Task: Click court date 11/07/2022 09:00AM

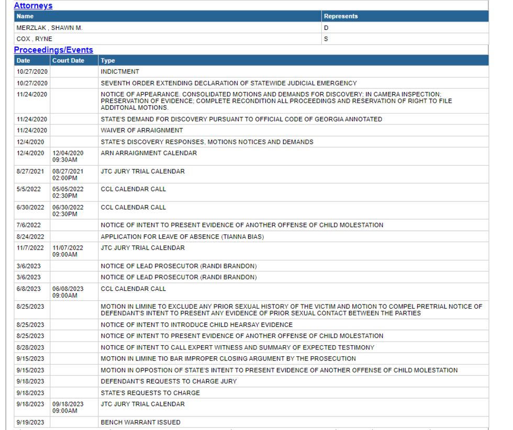Action: pyautogui.click(x=68, y=251)
